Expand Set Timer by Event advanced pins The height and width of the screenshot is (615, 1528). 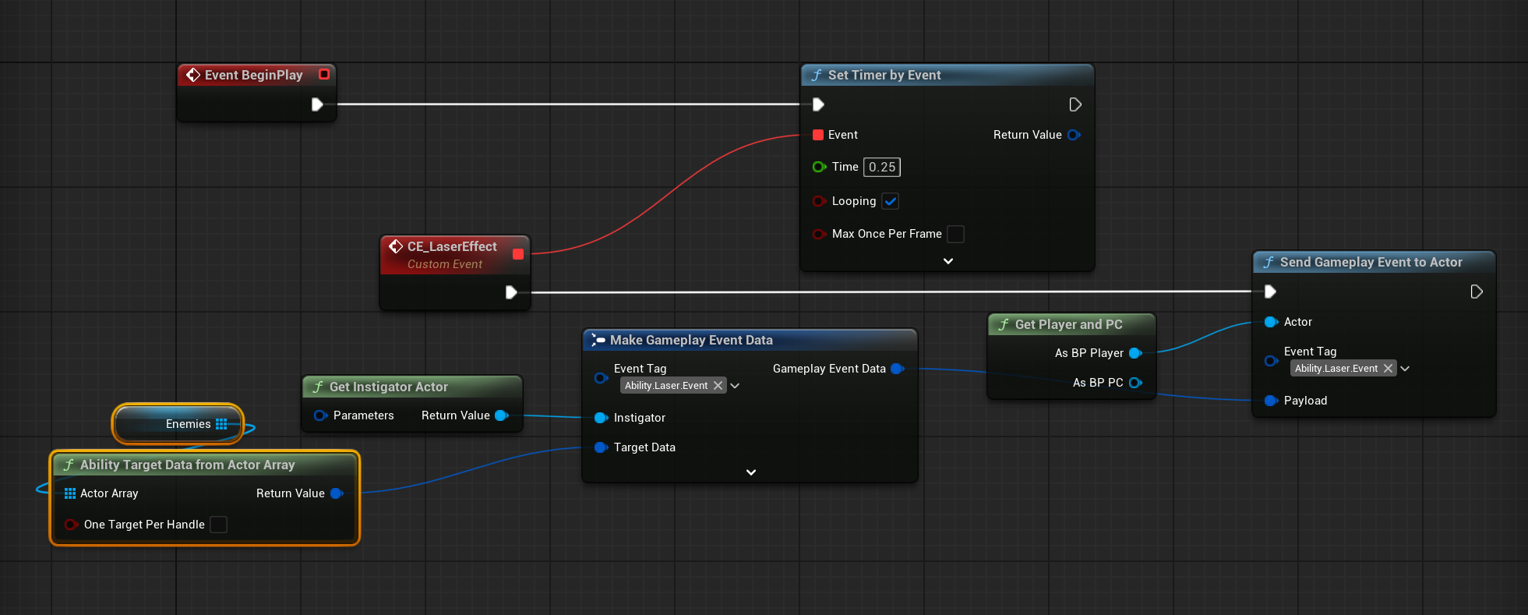[948, 261]
